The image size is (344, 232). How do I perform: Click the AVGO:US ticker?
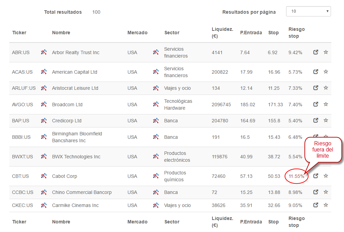pos(22,105)
